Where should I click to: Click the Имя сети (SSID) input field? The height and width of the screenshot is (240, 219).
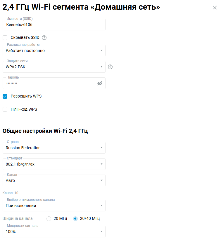[54, 25]
